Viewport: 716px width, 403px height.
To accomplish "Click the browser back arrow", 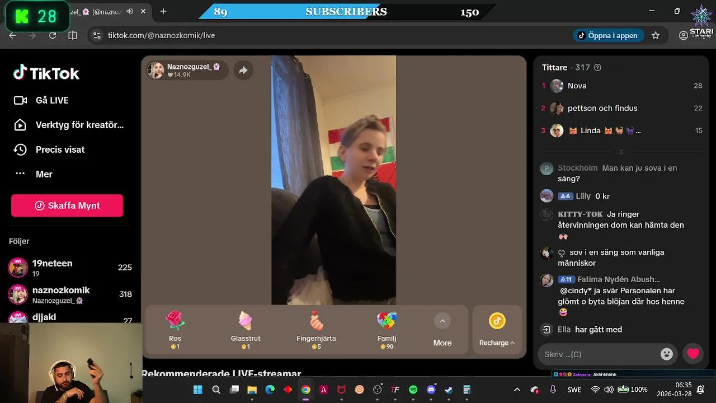I will pos(12,35).
